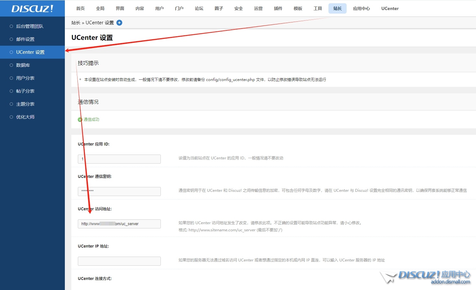
Task: Open the 界面 top menu
Action: coord(120,8)
